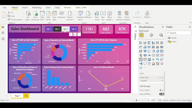Toggle the Cross-report switch
192x108 pixels.
point(162,90)
